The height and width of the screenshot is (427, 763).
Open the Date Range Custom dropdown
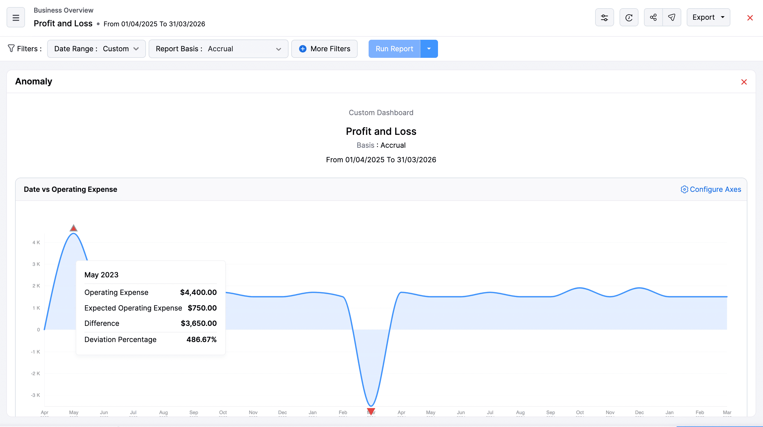(x=96, y=49)
